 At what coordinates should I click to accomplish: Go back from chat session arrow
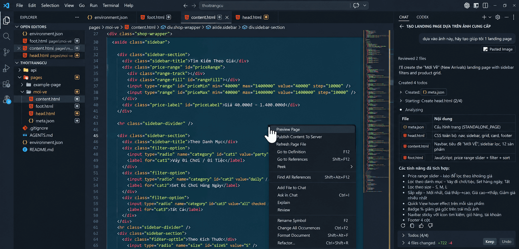pyautogui.click(x=401, y=26)
